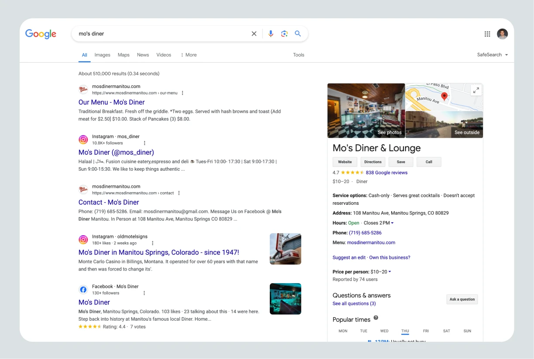Click the Instagram icon for mos_diner
The image size is (534, 359).
[83, 140]
